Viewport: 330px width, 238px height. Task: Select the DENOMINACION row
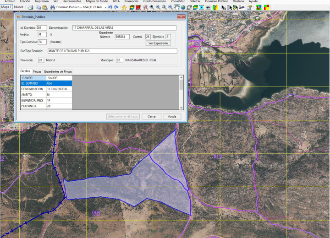click(x=46, y=89)
